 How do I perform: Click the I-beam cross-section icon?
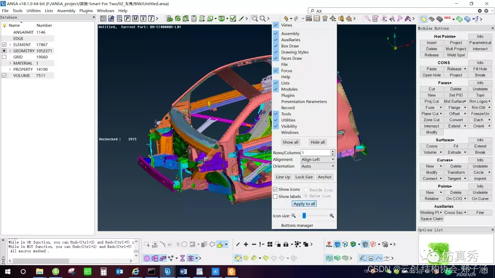click(x=182, y=258)
